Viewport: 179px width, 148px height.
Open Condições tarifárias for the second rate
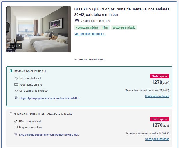pyautogui.click(x=157, y=139)
